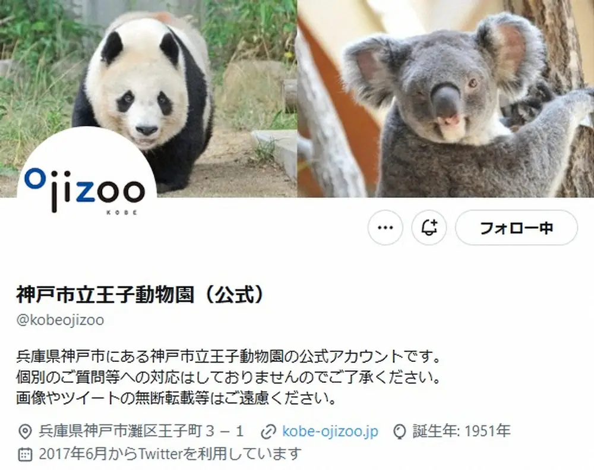Select the @kobeojizoo handle text
The width and height of the screenshot is (594, 470).
pos(60,320)
